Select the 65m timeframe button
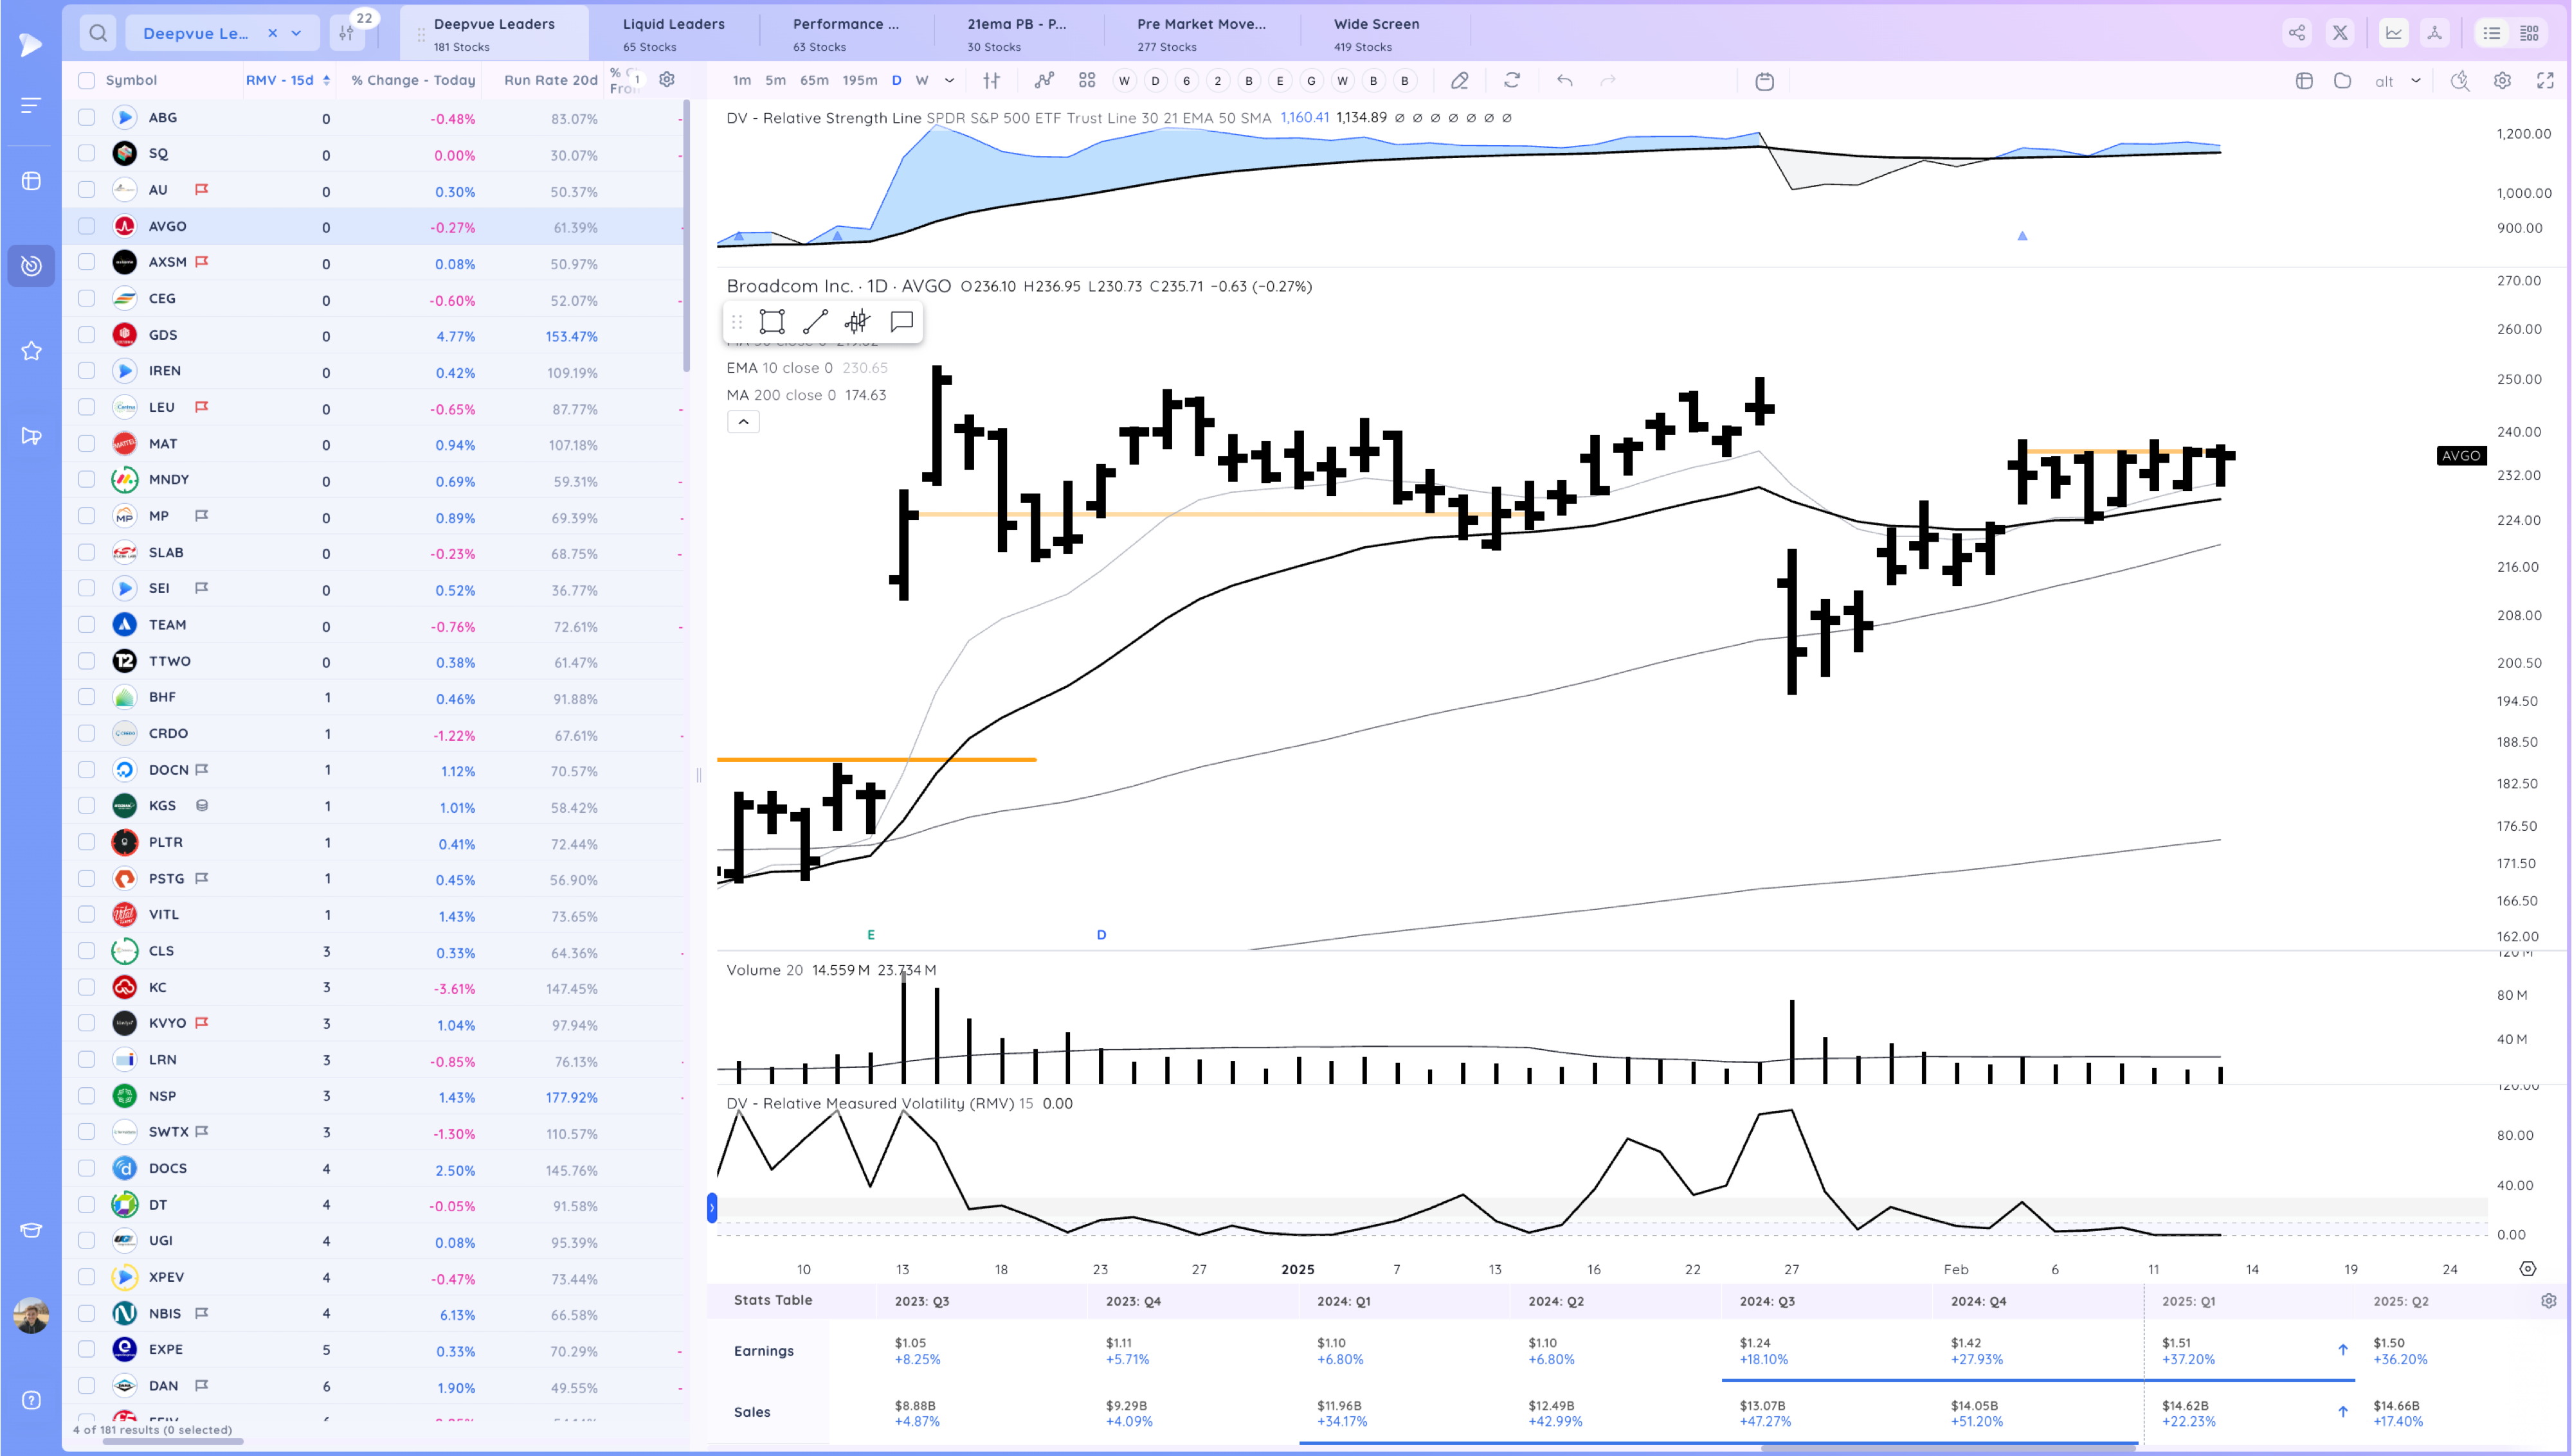Screen dimensions: 2572x1456 coord(813,81)
